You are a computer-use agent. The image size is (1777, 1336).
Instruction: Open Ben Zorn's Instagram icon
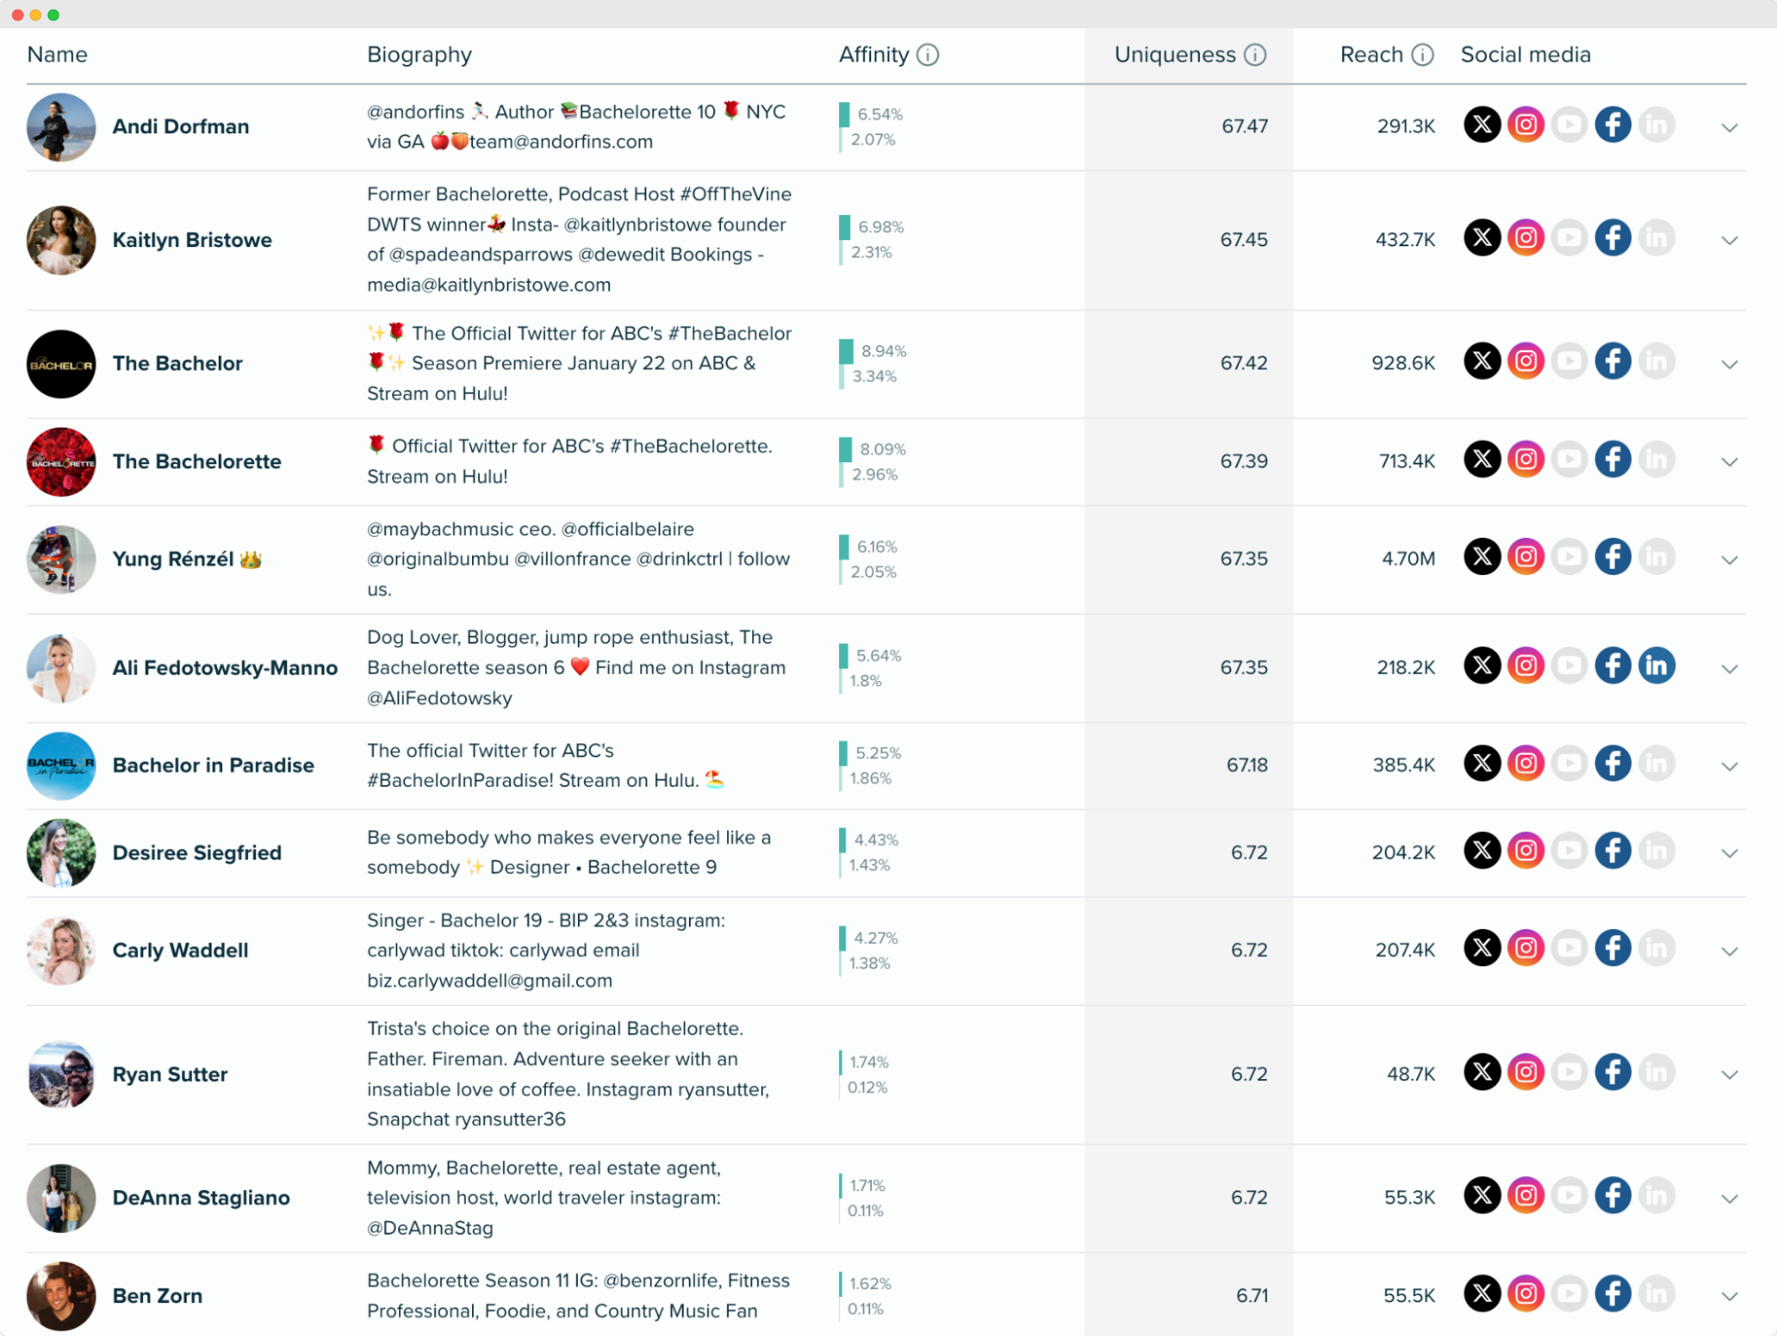tap(1525, 1294)
